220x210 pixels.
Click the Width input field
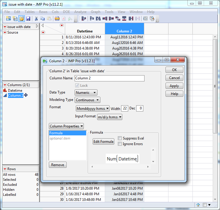(x=125, y=108)
